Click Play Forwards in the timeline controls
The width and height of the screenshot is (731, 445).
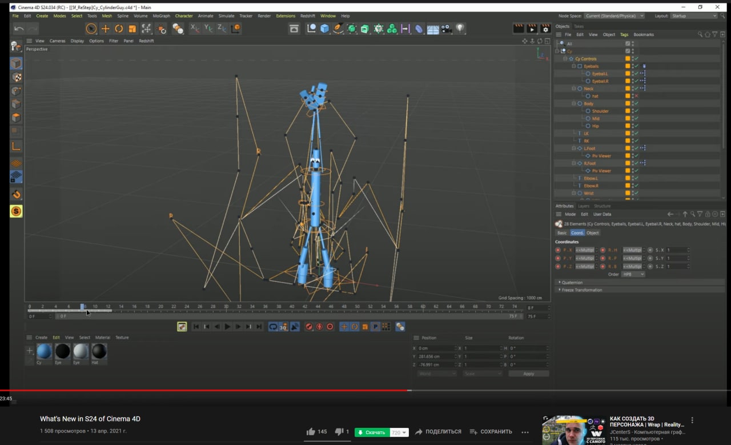coord(227,327)
